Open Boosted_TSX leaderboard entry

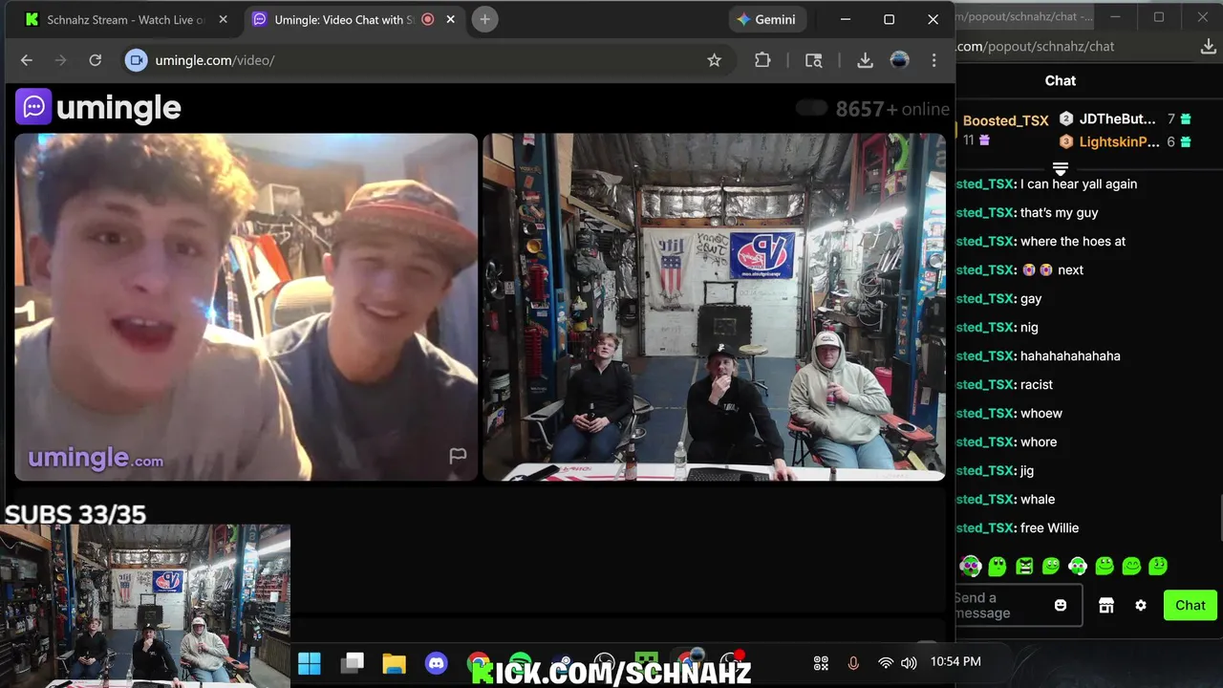1003,129
